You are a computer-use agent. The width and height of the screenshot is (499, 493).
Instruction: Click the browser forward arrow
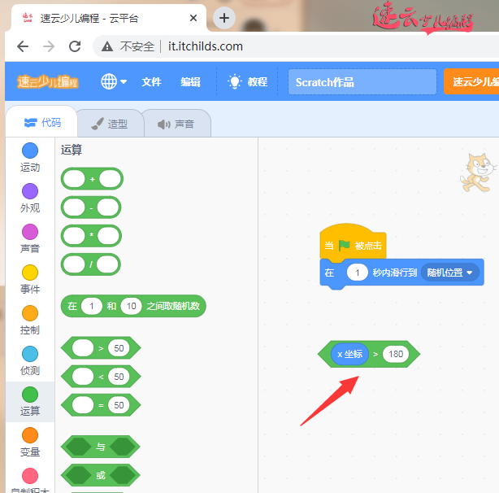pyautogui.click(x=49, y=46)
